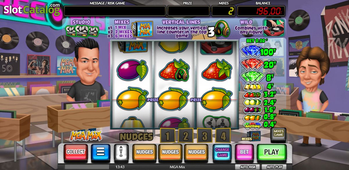Toggle the AUTO-PLAY option
Viewport: 349px width, 170px height.
coord(274,167)
